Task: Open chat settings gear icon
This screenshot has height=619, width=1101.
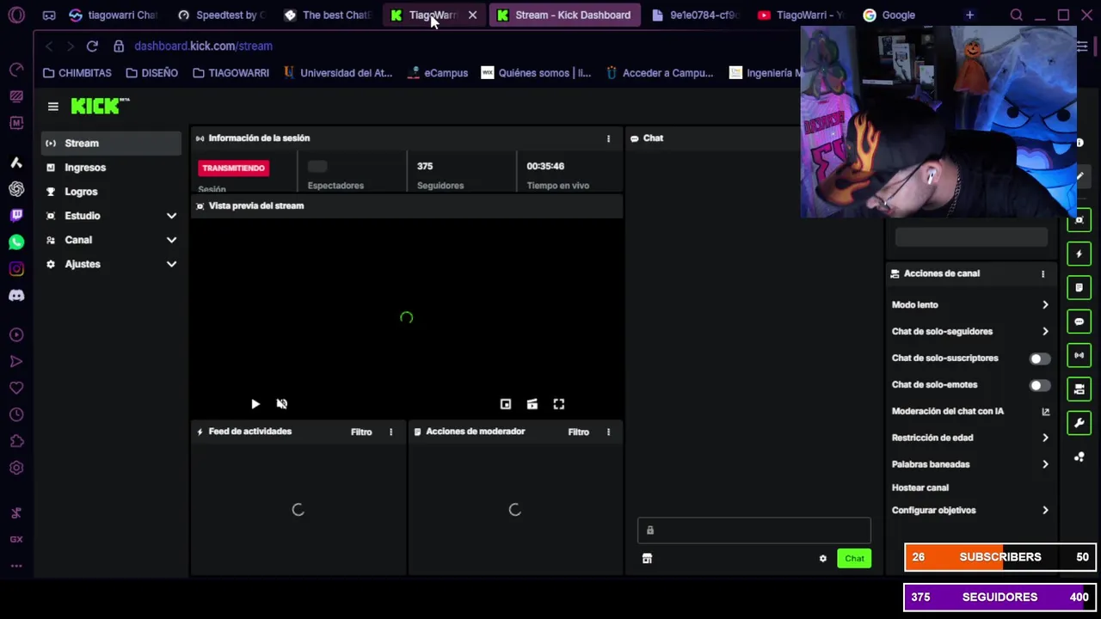Action: click(822, 559)
